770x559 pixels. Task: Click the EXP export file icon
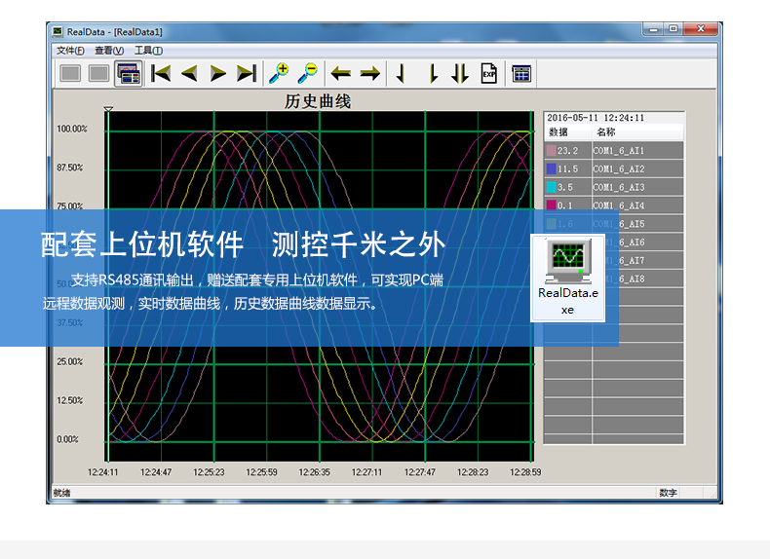(x=489, y=73)
